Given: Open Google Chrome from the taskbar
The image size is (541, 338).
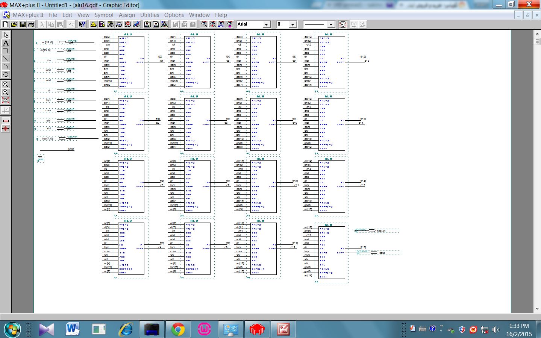Looking at the screenshot, I should click(x=178, y=330).
